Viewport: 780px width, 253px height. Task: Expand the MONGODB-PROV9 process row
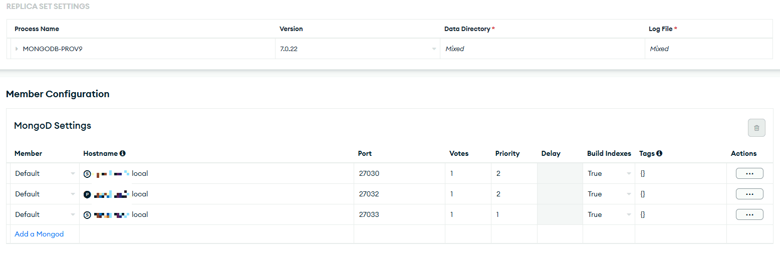click(17, 49)
